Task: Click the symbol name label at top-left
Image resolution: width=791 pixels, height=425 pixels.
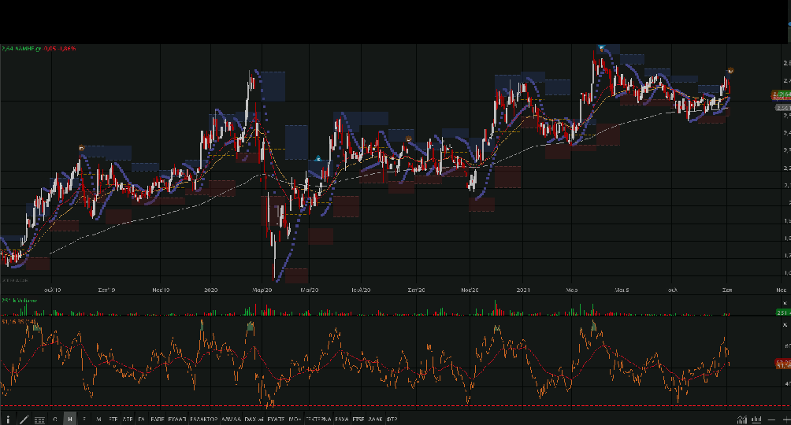Action: 26,49
